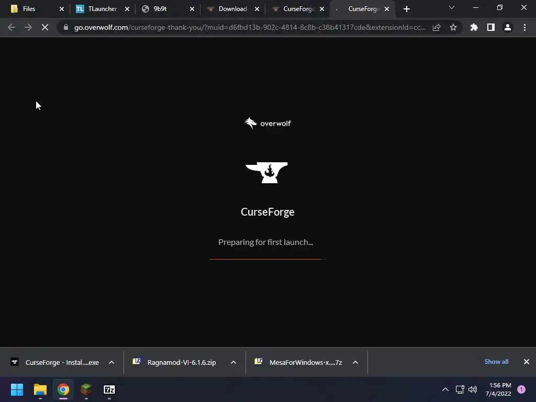Open the Minecraft block taskbar icon
Screen dimensions: 536x402
86,389
